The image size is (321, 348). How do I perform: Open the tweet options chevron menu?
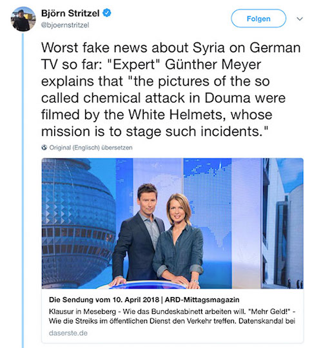pos(300,19)
